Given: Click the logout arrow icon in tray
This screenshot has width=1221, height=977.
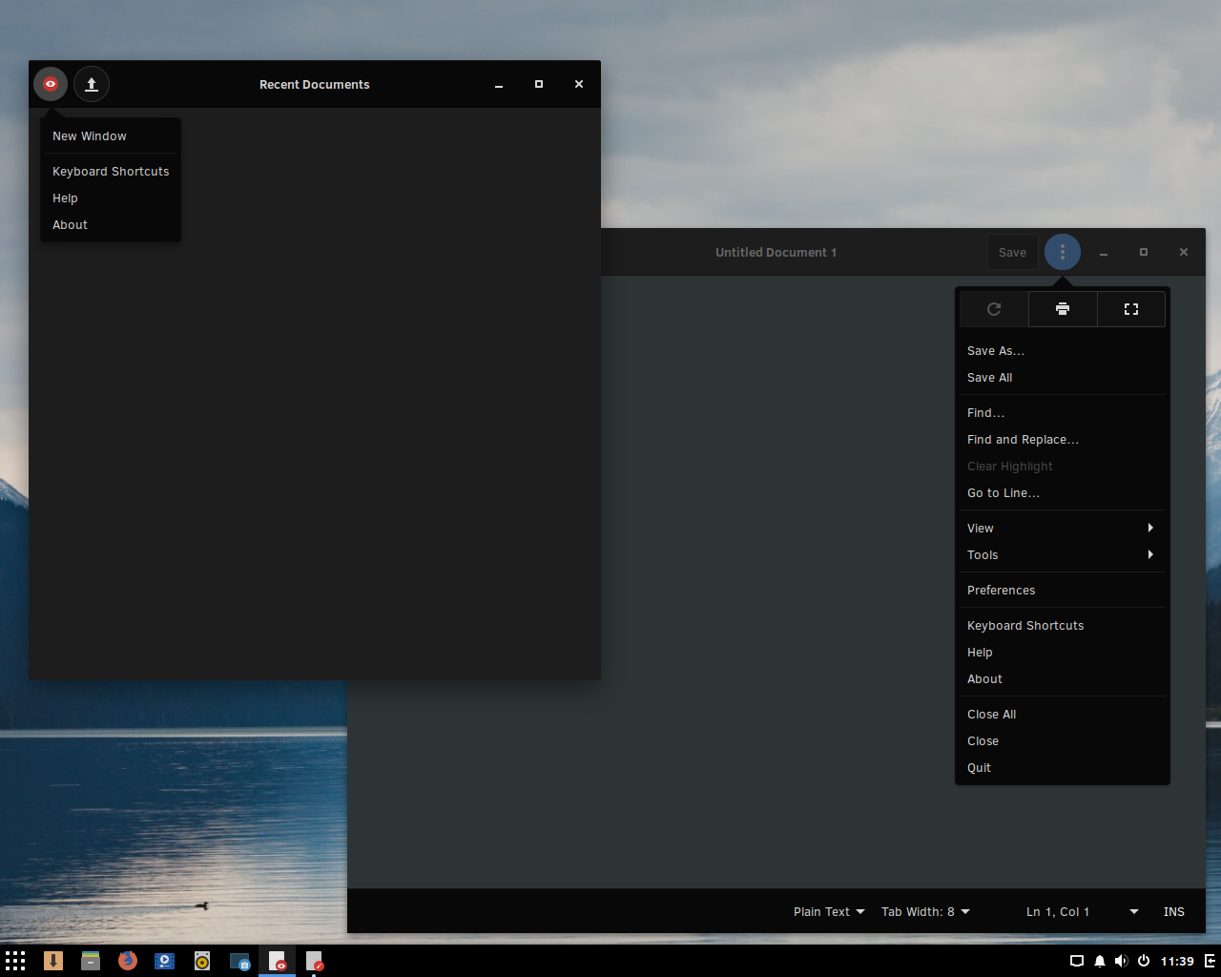Looking at the screenshot, I should click(x=1211, y=961).
